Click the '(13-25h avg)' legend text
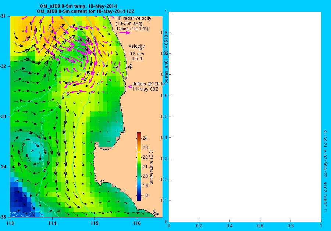This screenshot has height=231, width=331. (129, 23)
